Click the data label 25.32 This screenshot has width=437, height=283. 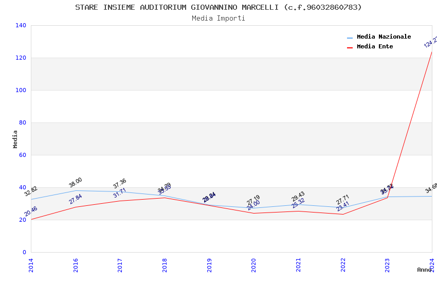[x=298, y=203]
